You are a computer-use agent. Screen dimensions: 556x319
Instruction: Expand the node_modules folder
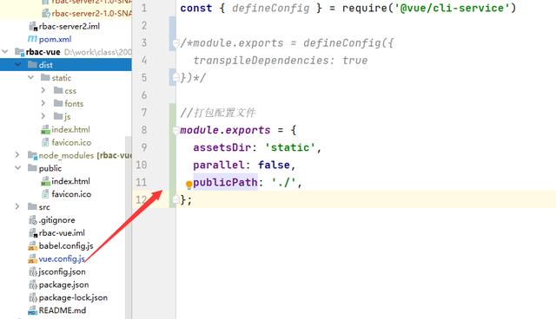[x=17, y=155]
